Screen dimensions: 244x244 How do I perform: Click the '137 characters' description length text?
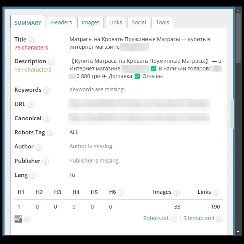(x=33, y=70)
